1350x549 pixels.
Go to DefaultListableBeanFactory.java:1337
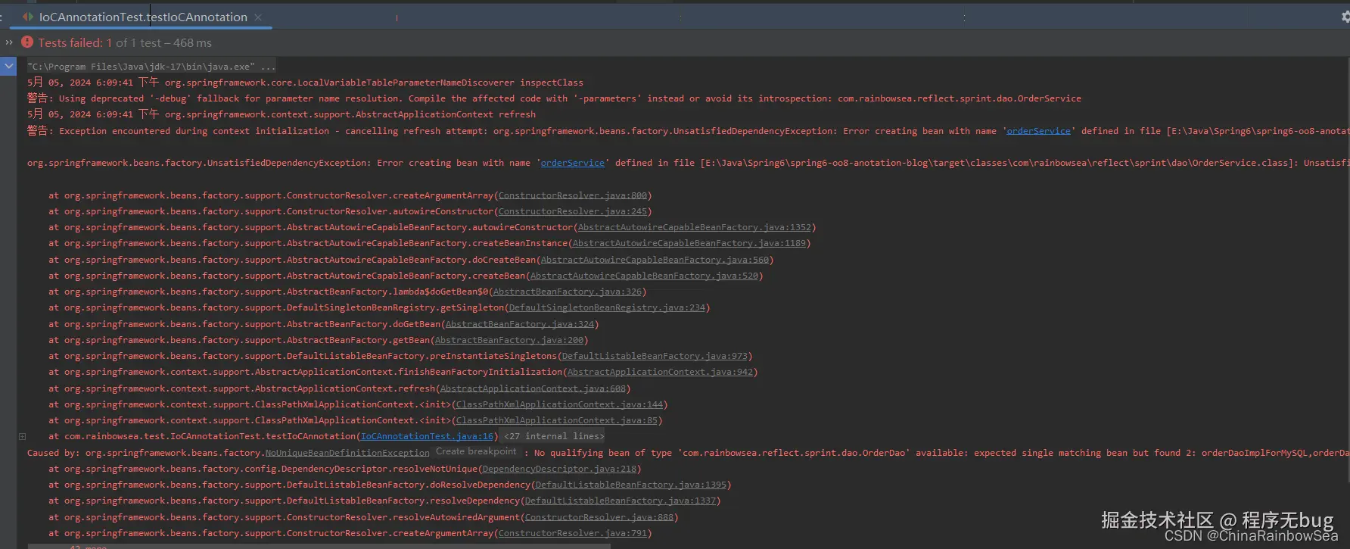tap(620, 501)
